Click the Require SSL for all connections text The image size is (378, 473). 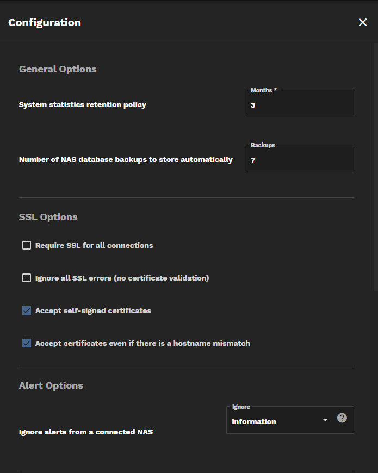click(x=94, y=245)
